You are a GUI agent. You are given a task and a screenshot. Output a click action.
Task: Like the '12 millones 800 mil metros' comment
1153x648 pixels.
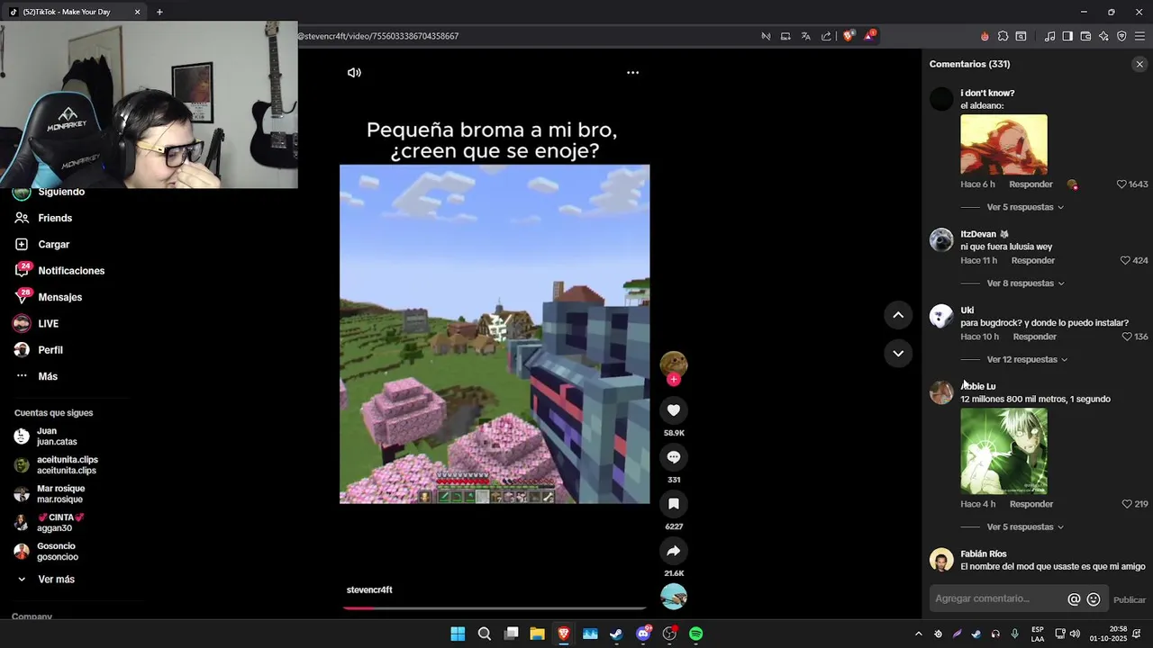click(x=1126, y=505)
